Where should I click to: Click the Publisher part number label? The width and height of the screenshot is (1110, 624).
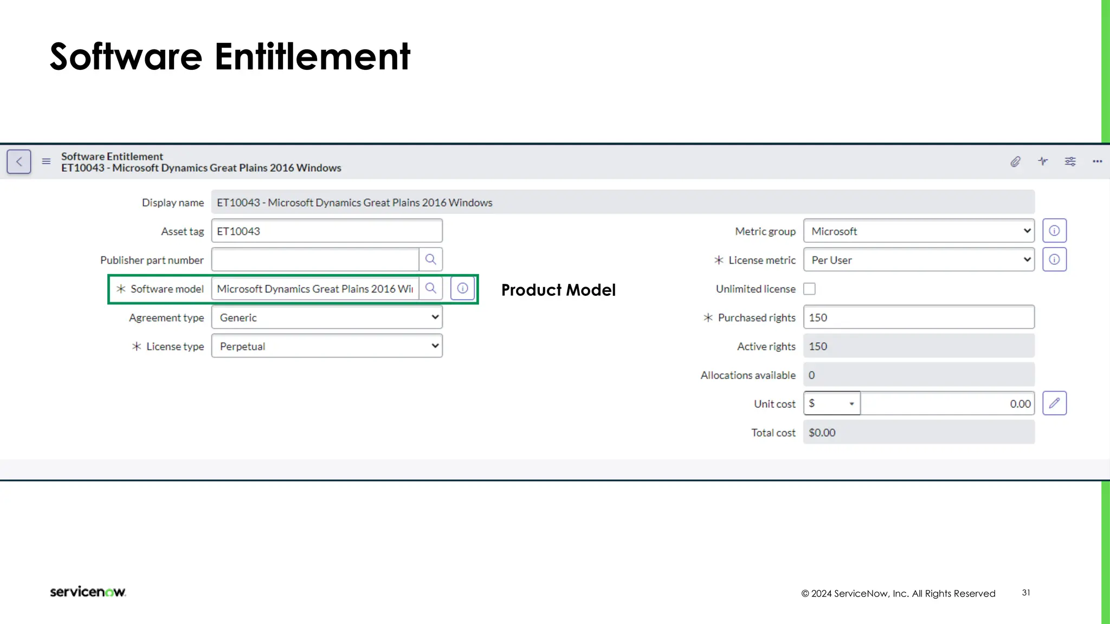pos(152,260)
